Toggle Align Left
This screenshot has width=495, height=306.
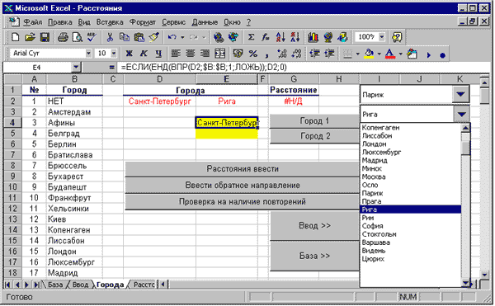pos(176,54)
